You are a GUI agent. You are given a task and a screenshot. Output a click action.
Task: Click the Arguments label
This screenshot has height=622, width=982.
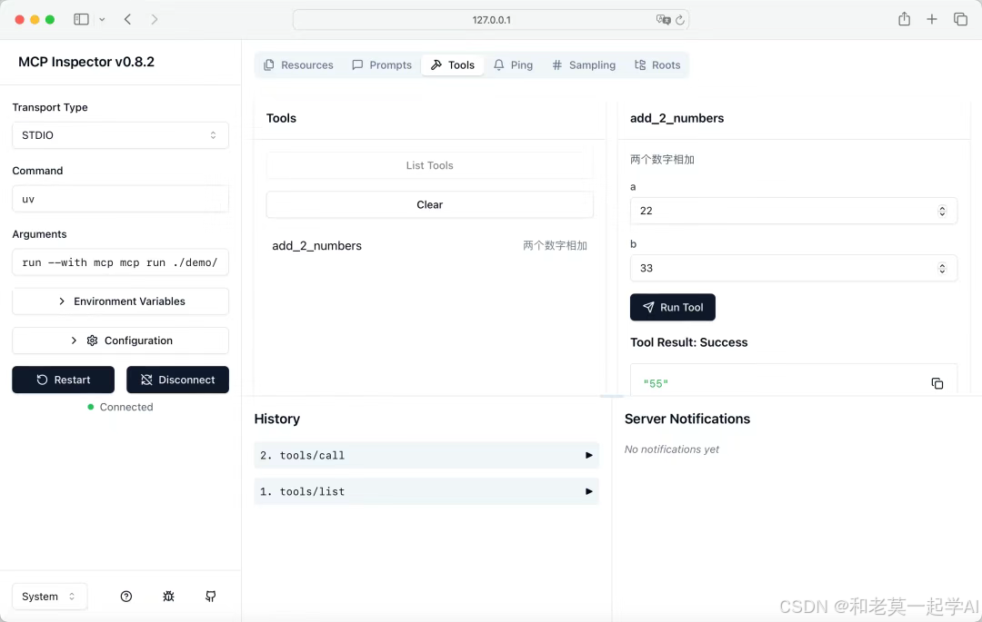click(x=39, y=234)
